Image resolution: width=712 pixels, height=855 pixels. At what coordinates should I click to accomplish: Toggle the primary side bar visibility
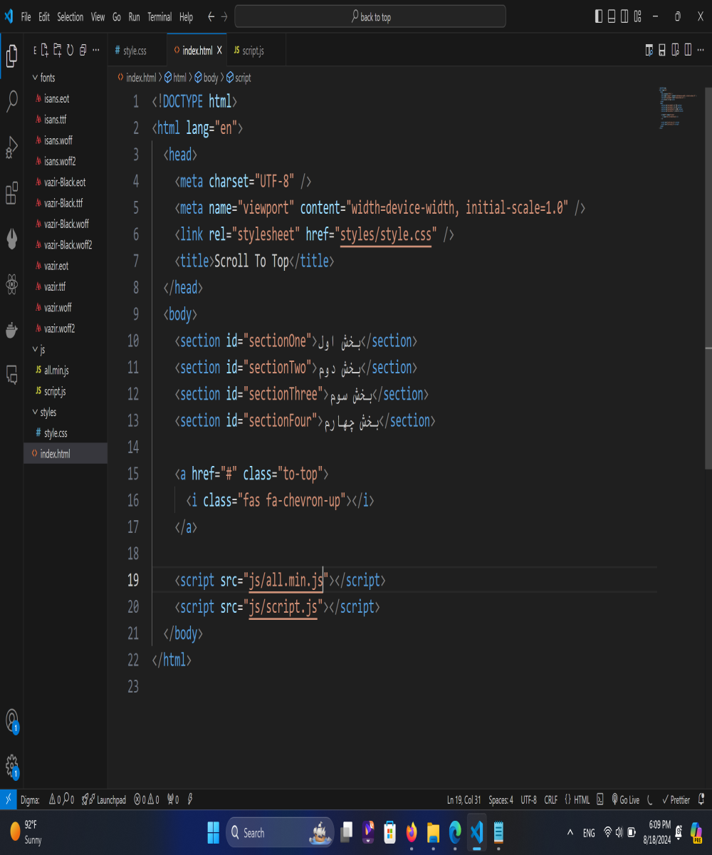pos(598,16)
